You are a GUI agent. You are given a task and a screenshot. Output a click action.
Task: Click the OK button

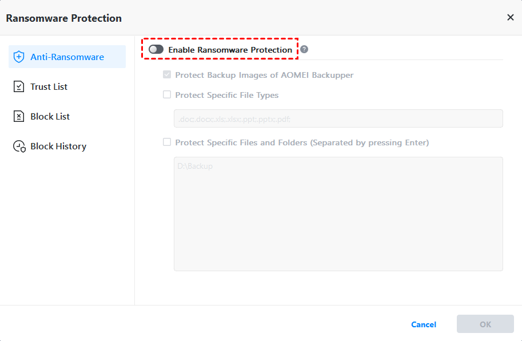485,324
